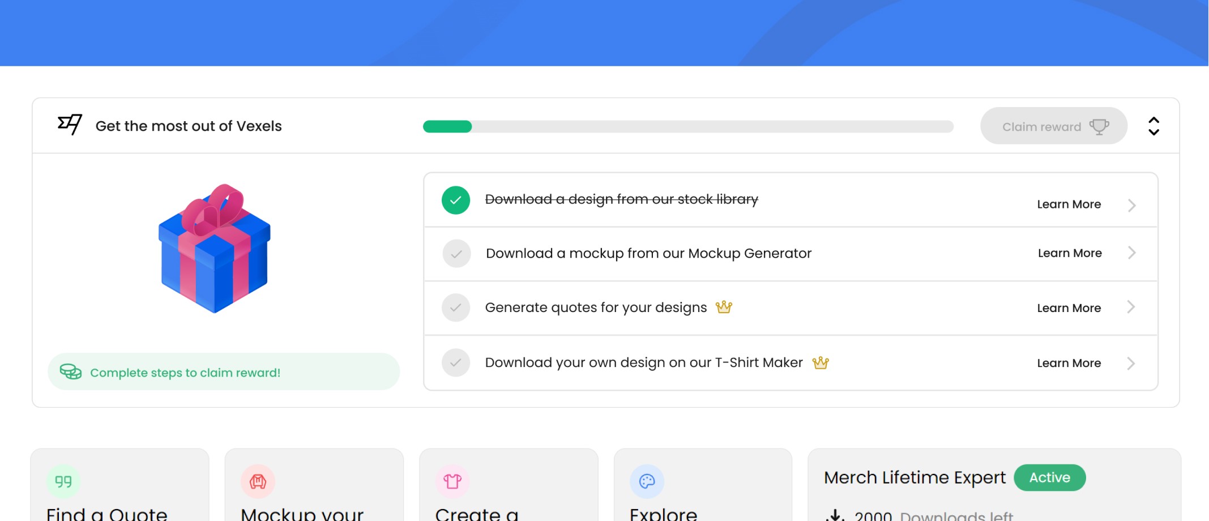Click the crown icon next to T-Shirt Maker step

pyautogui.click(x=821, y=362)
